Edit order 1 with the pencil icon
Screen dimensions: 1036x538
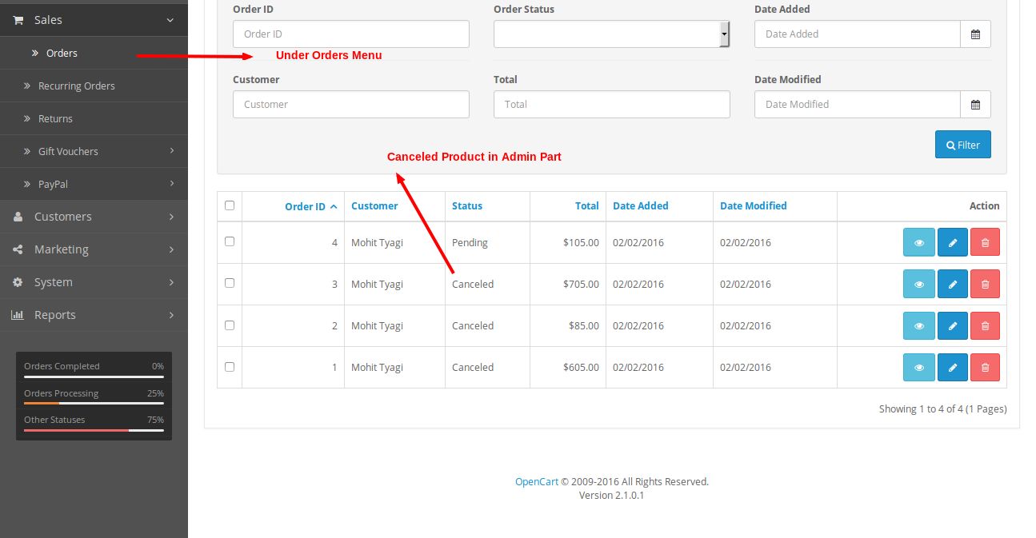tap(952, 367)
